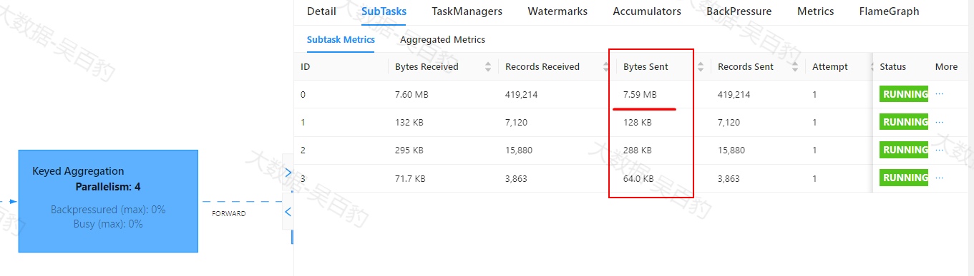
Task: Expand the side panel with the right chevron
Action: pos(288,172)
